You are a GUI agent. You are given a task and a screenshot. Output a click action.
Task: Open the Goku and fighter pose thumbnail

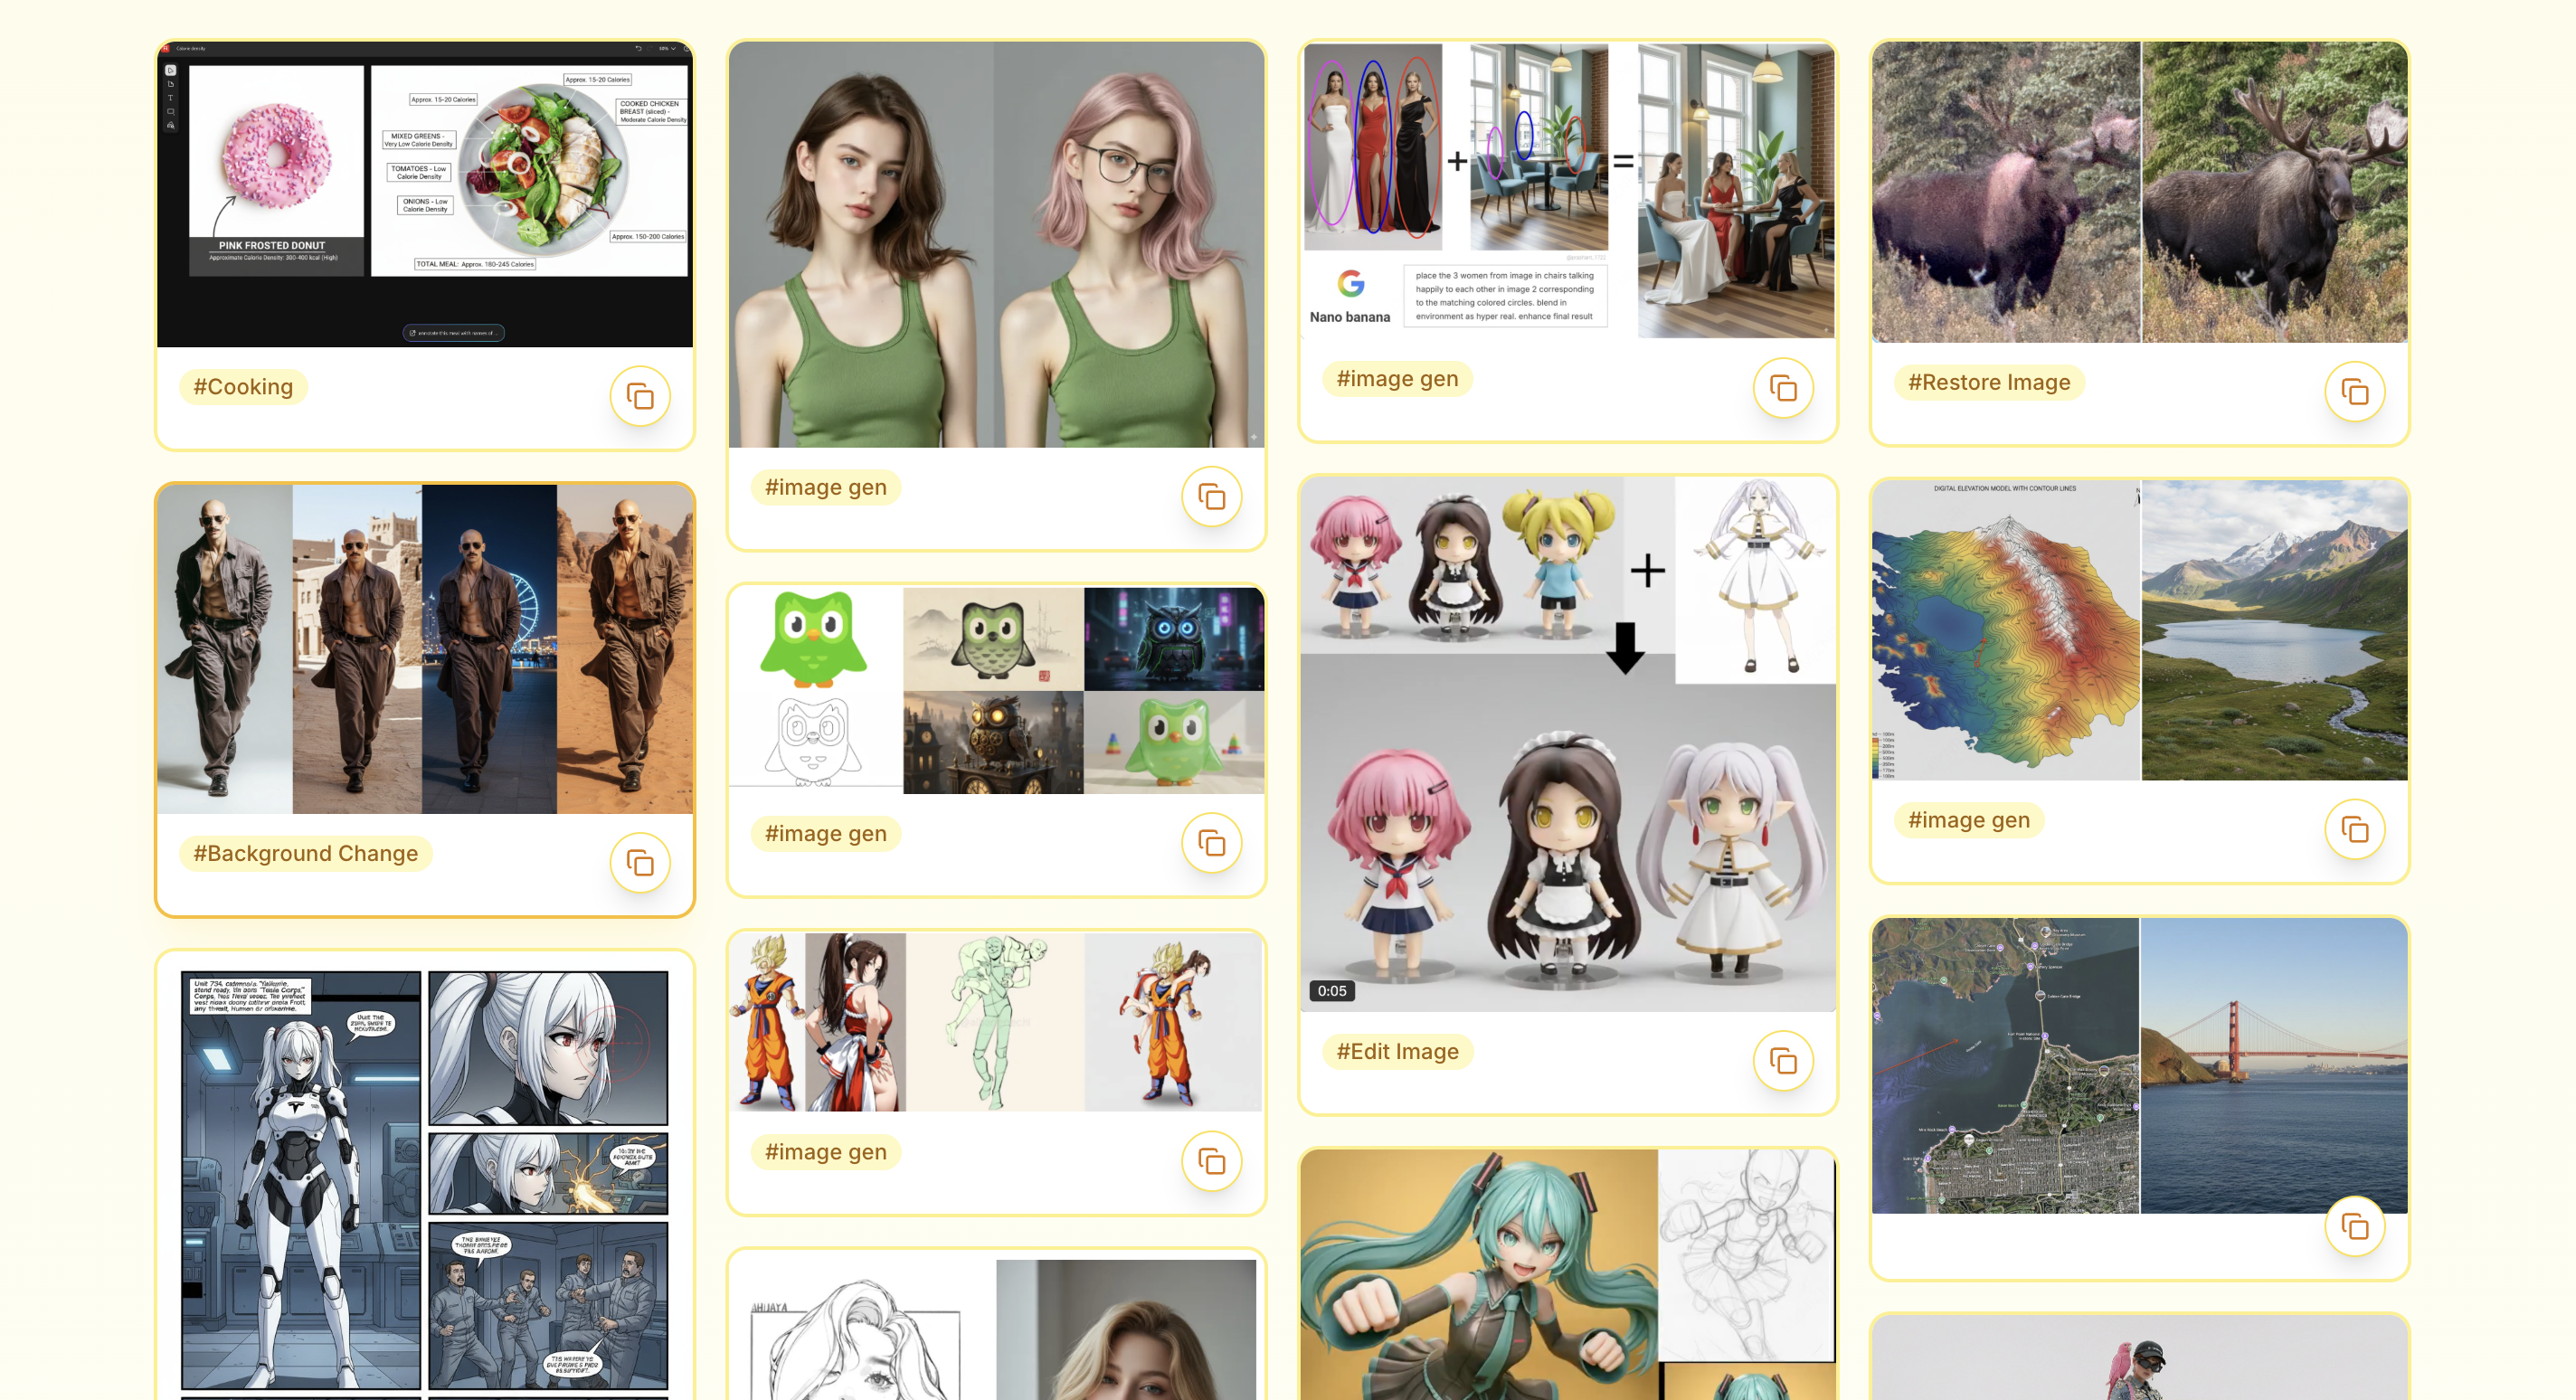pyautogui.click(x=997, y=1022)
